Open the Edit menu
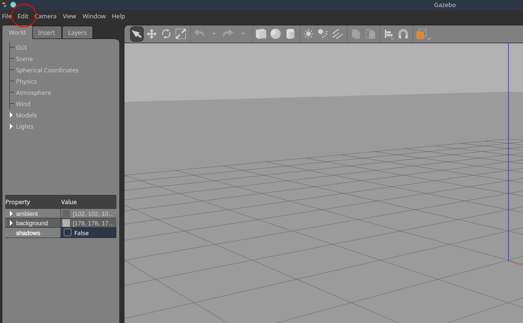 (x=23, y=16)
